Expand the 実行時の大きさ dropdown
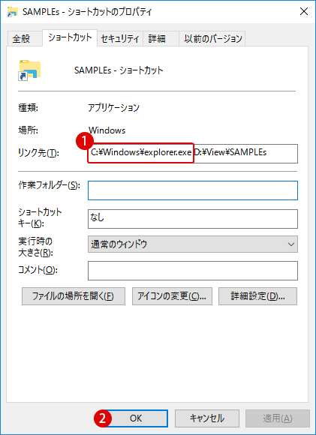Image resolution: width=316 pixels, height=435 pixels. [193, 244]
